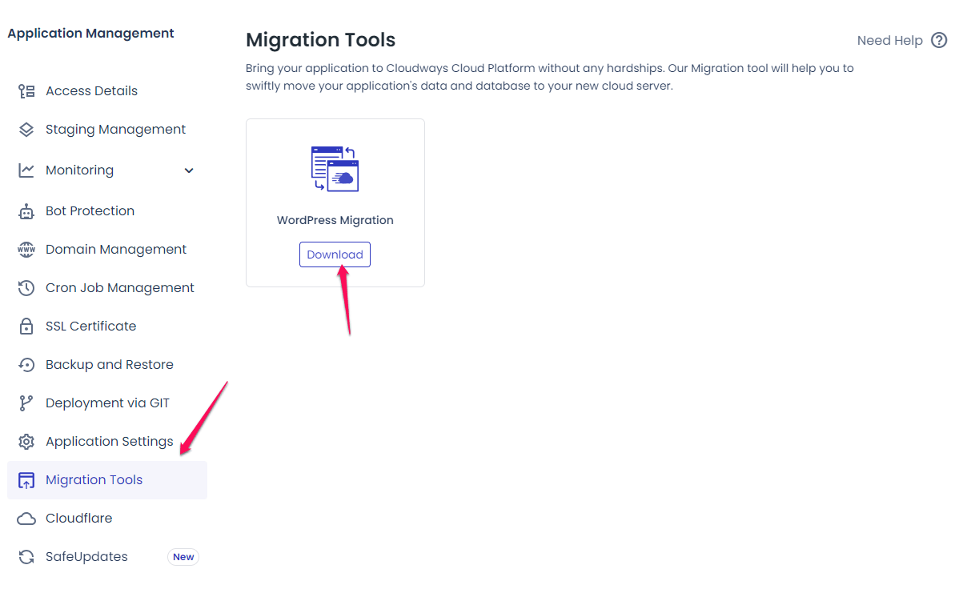Image resolution: width=967 pixels, height=601 pixels.
Task: Click the Deployment via GIT branch icon
Action: click(26, 403)
